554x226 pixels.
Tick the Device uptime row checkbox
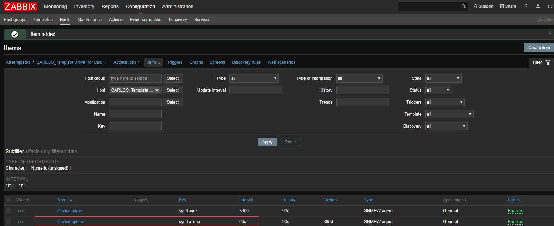tap(8, 221)
